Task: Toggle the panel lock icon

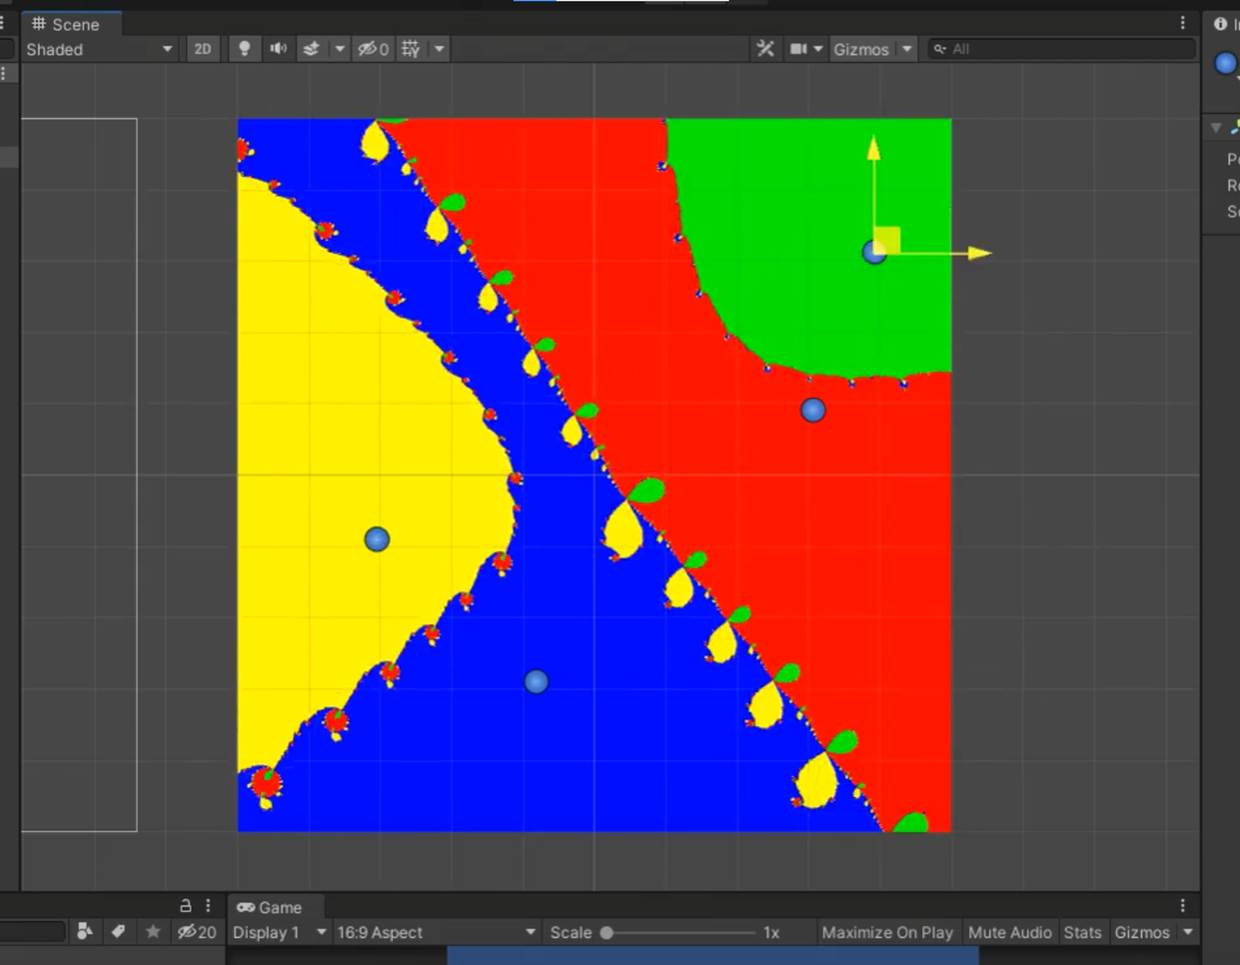Action: [185, 906]
